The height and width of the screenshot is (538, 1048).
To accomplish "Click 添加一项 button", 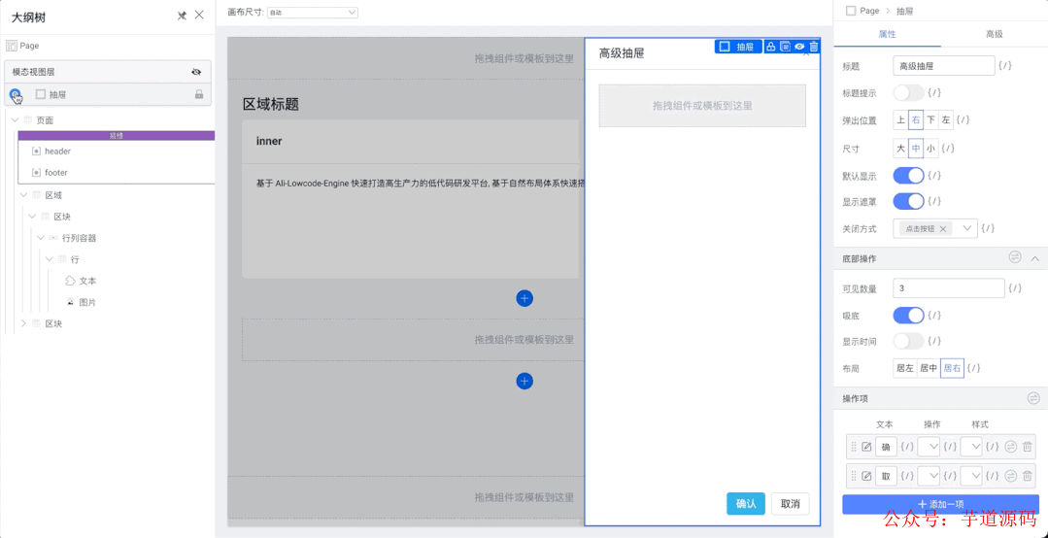I will click(x=940, y=504).
